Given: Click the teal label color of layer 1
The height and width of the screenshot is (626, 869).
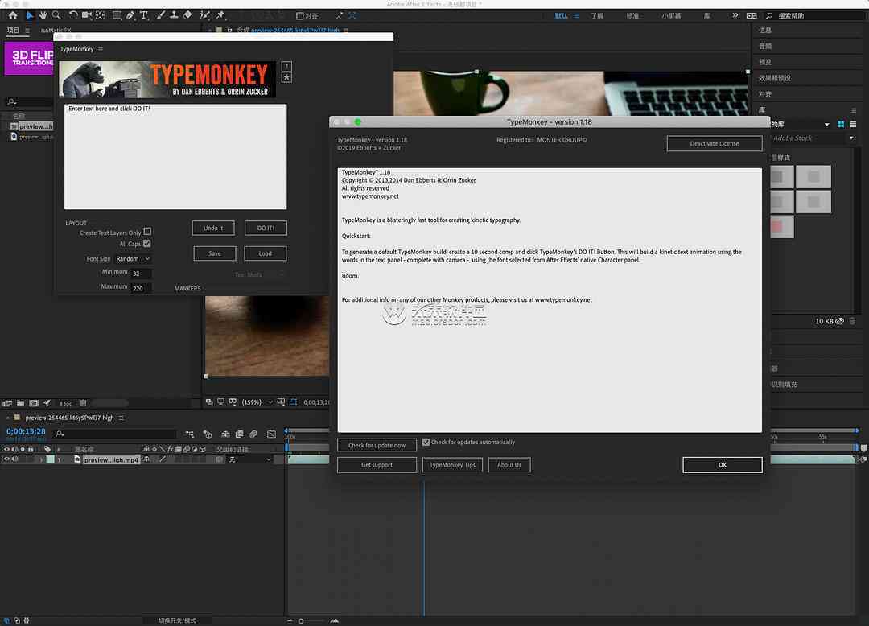Looking at the screenshot, I should tap(51, 459).
